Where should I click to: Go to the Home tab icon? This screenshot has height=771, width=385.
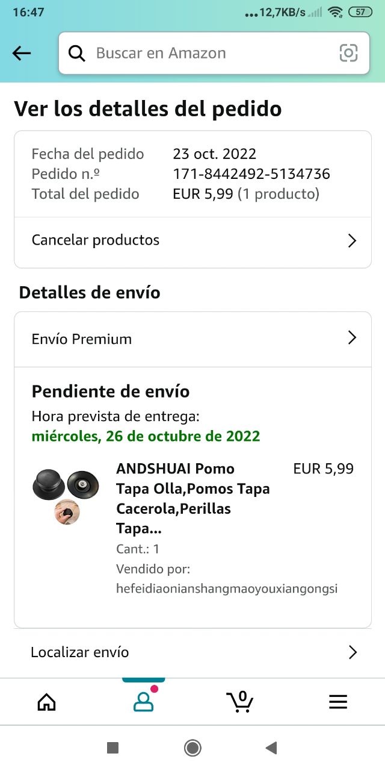click(46, 702)
